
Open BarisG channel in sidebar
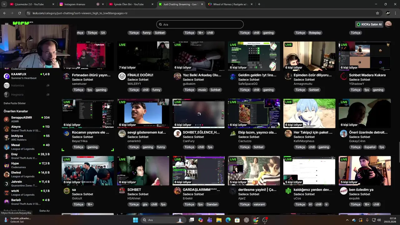[27, 202]
